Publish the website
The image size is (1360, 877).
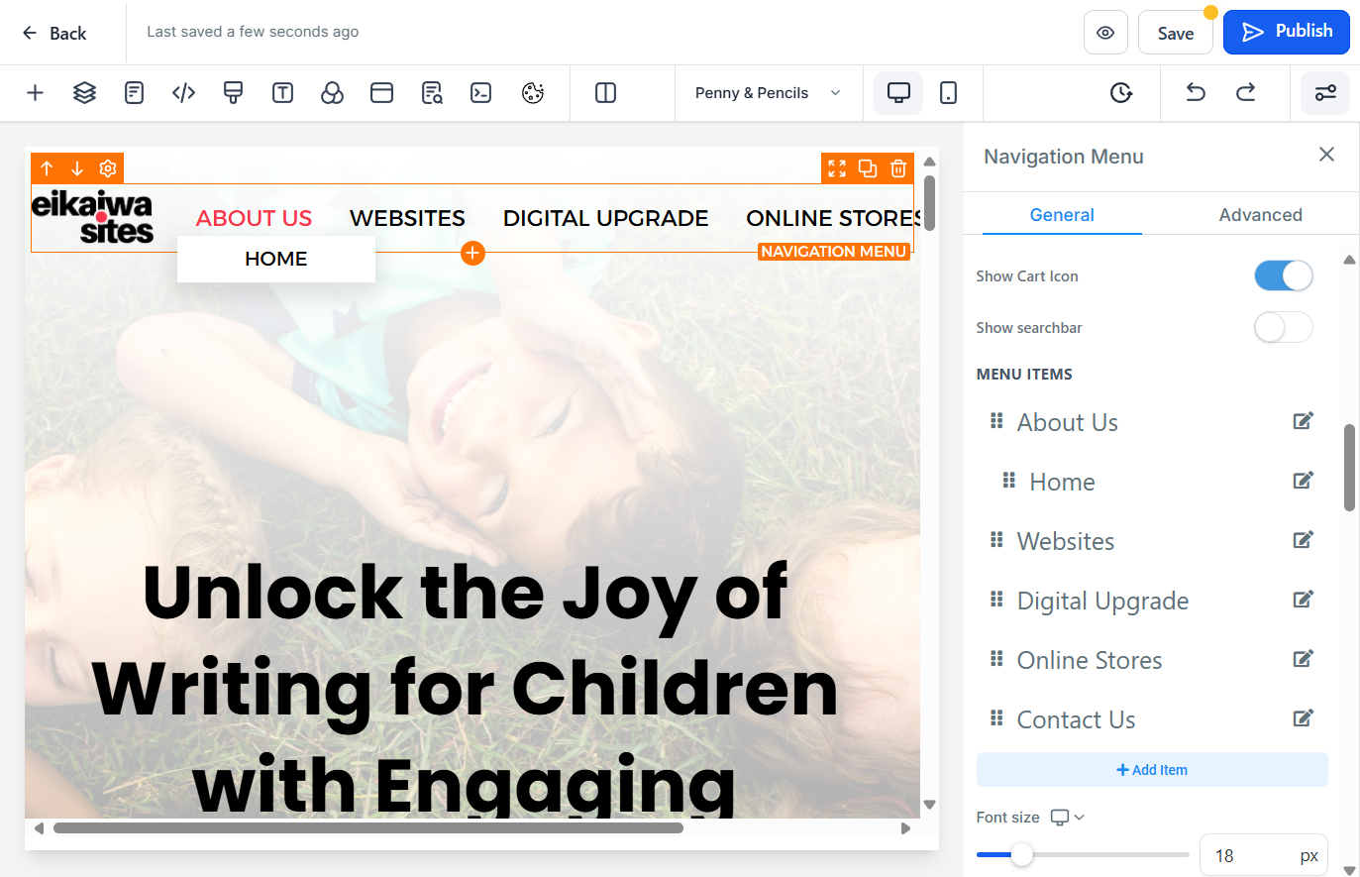(1287, 32)
